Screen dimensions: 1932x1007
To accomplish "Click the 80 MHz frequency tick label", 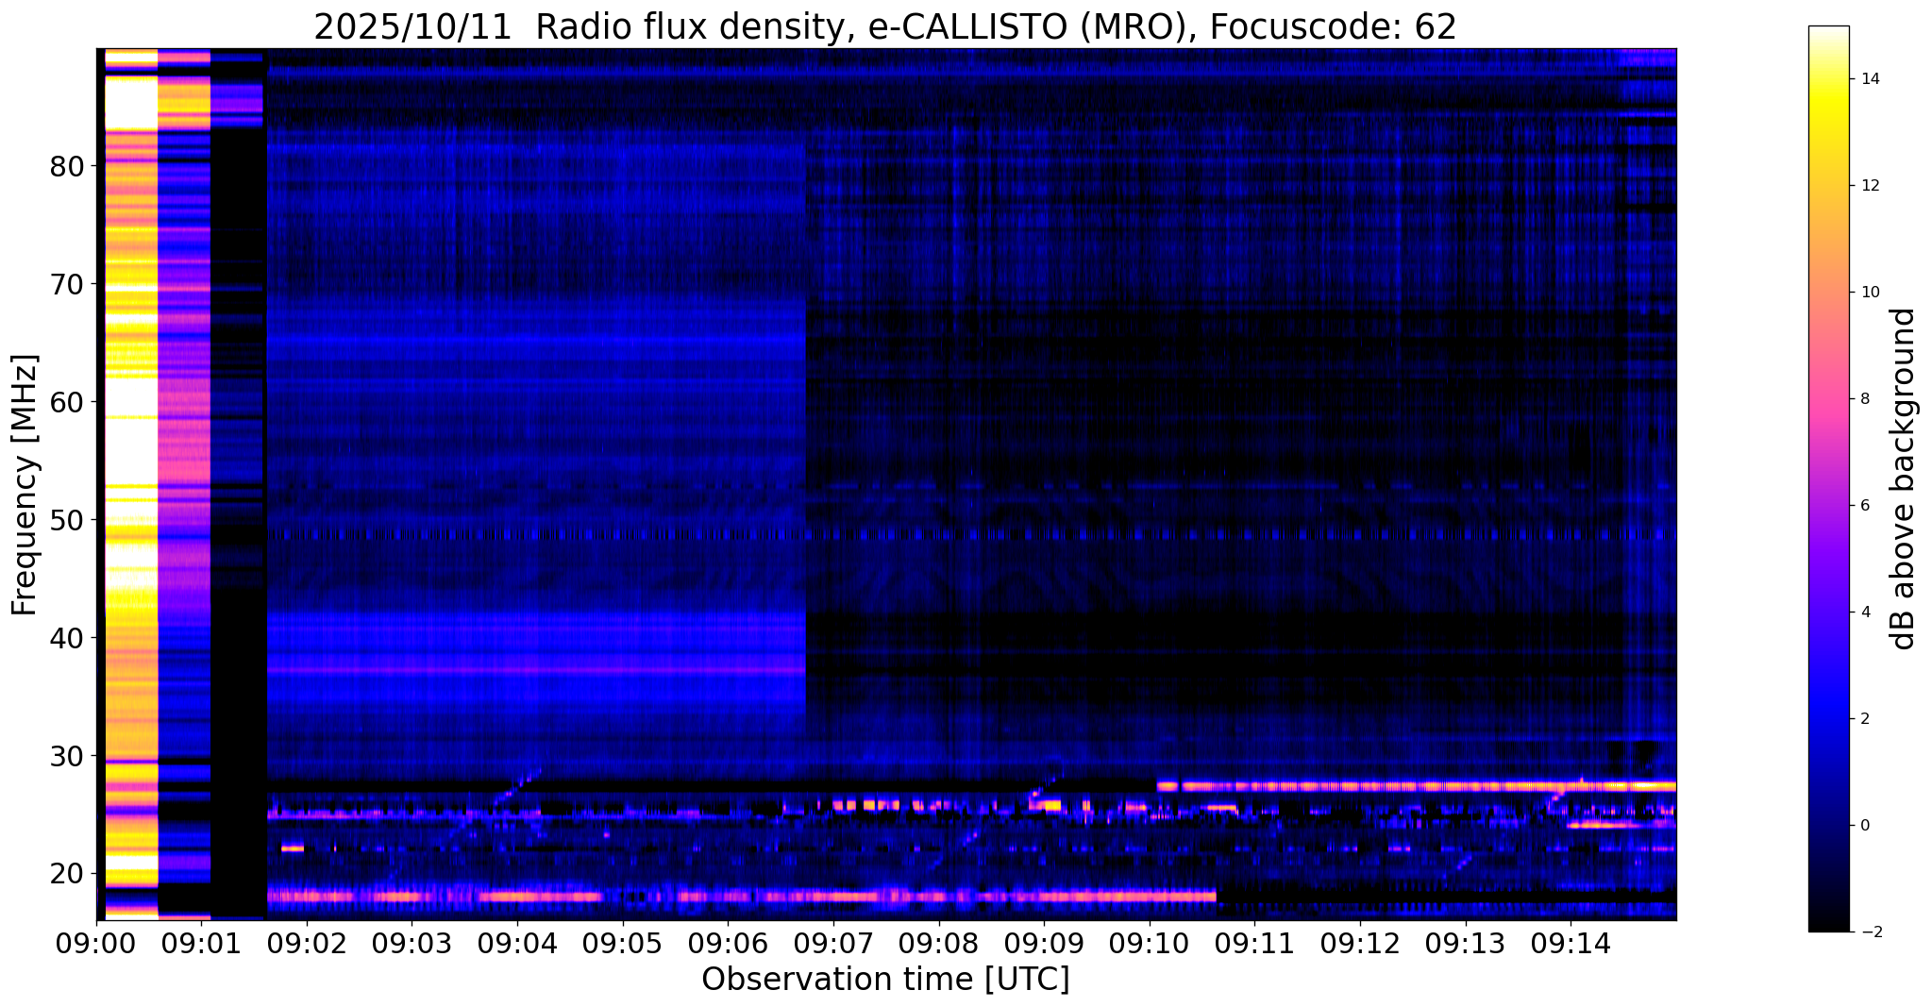I will 67,166.
